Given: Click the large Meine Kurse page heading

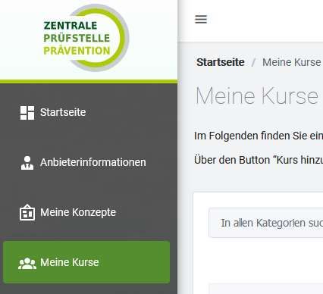Looking at the screenshot, I should click(257, 96).
